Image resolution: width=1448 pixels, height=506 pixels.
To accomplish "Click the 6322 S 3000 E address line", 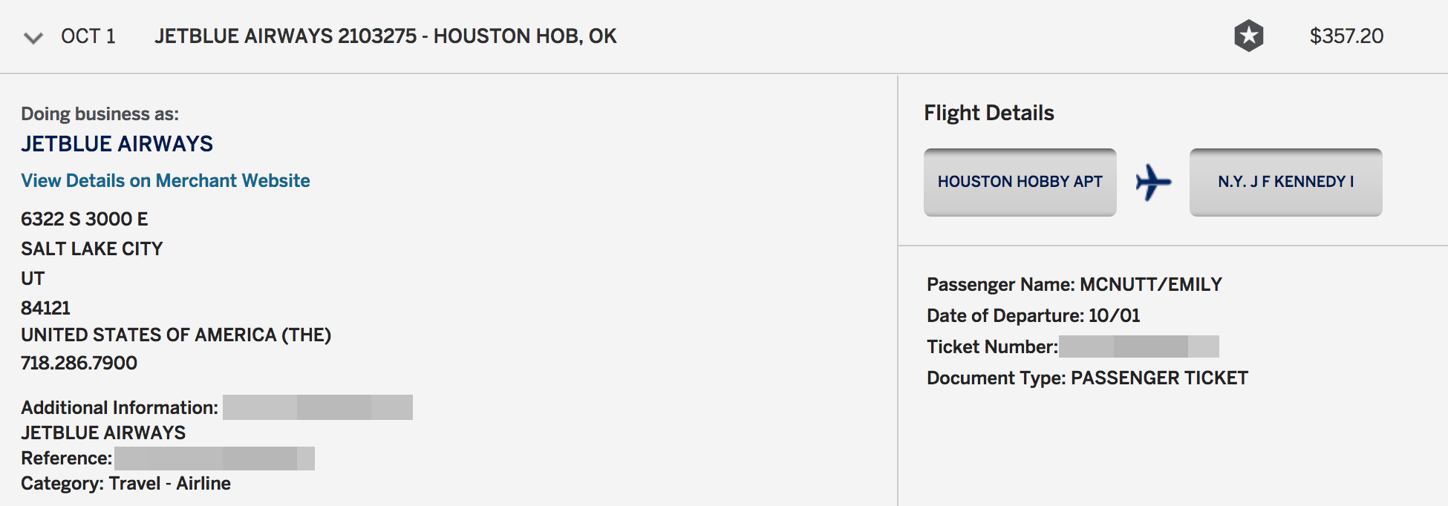I will [x=85, y=219].
